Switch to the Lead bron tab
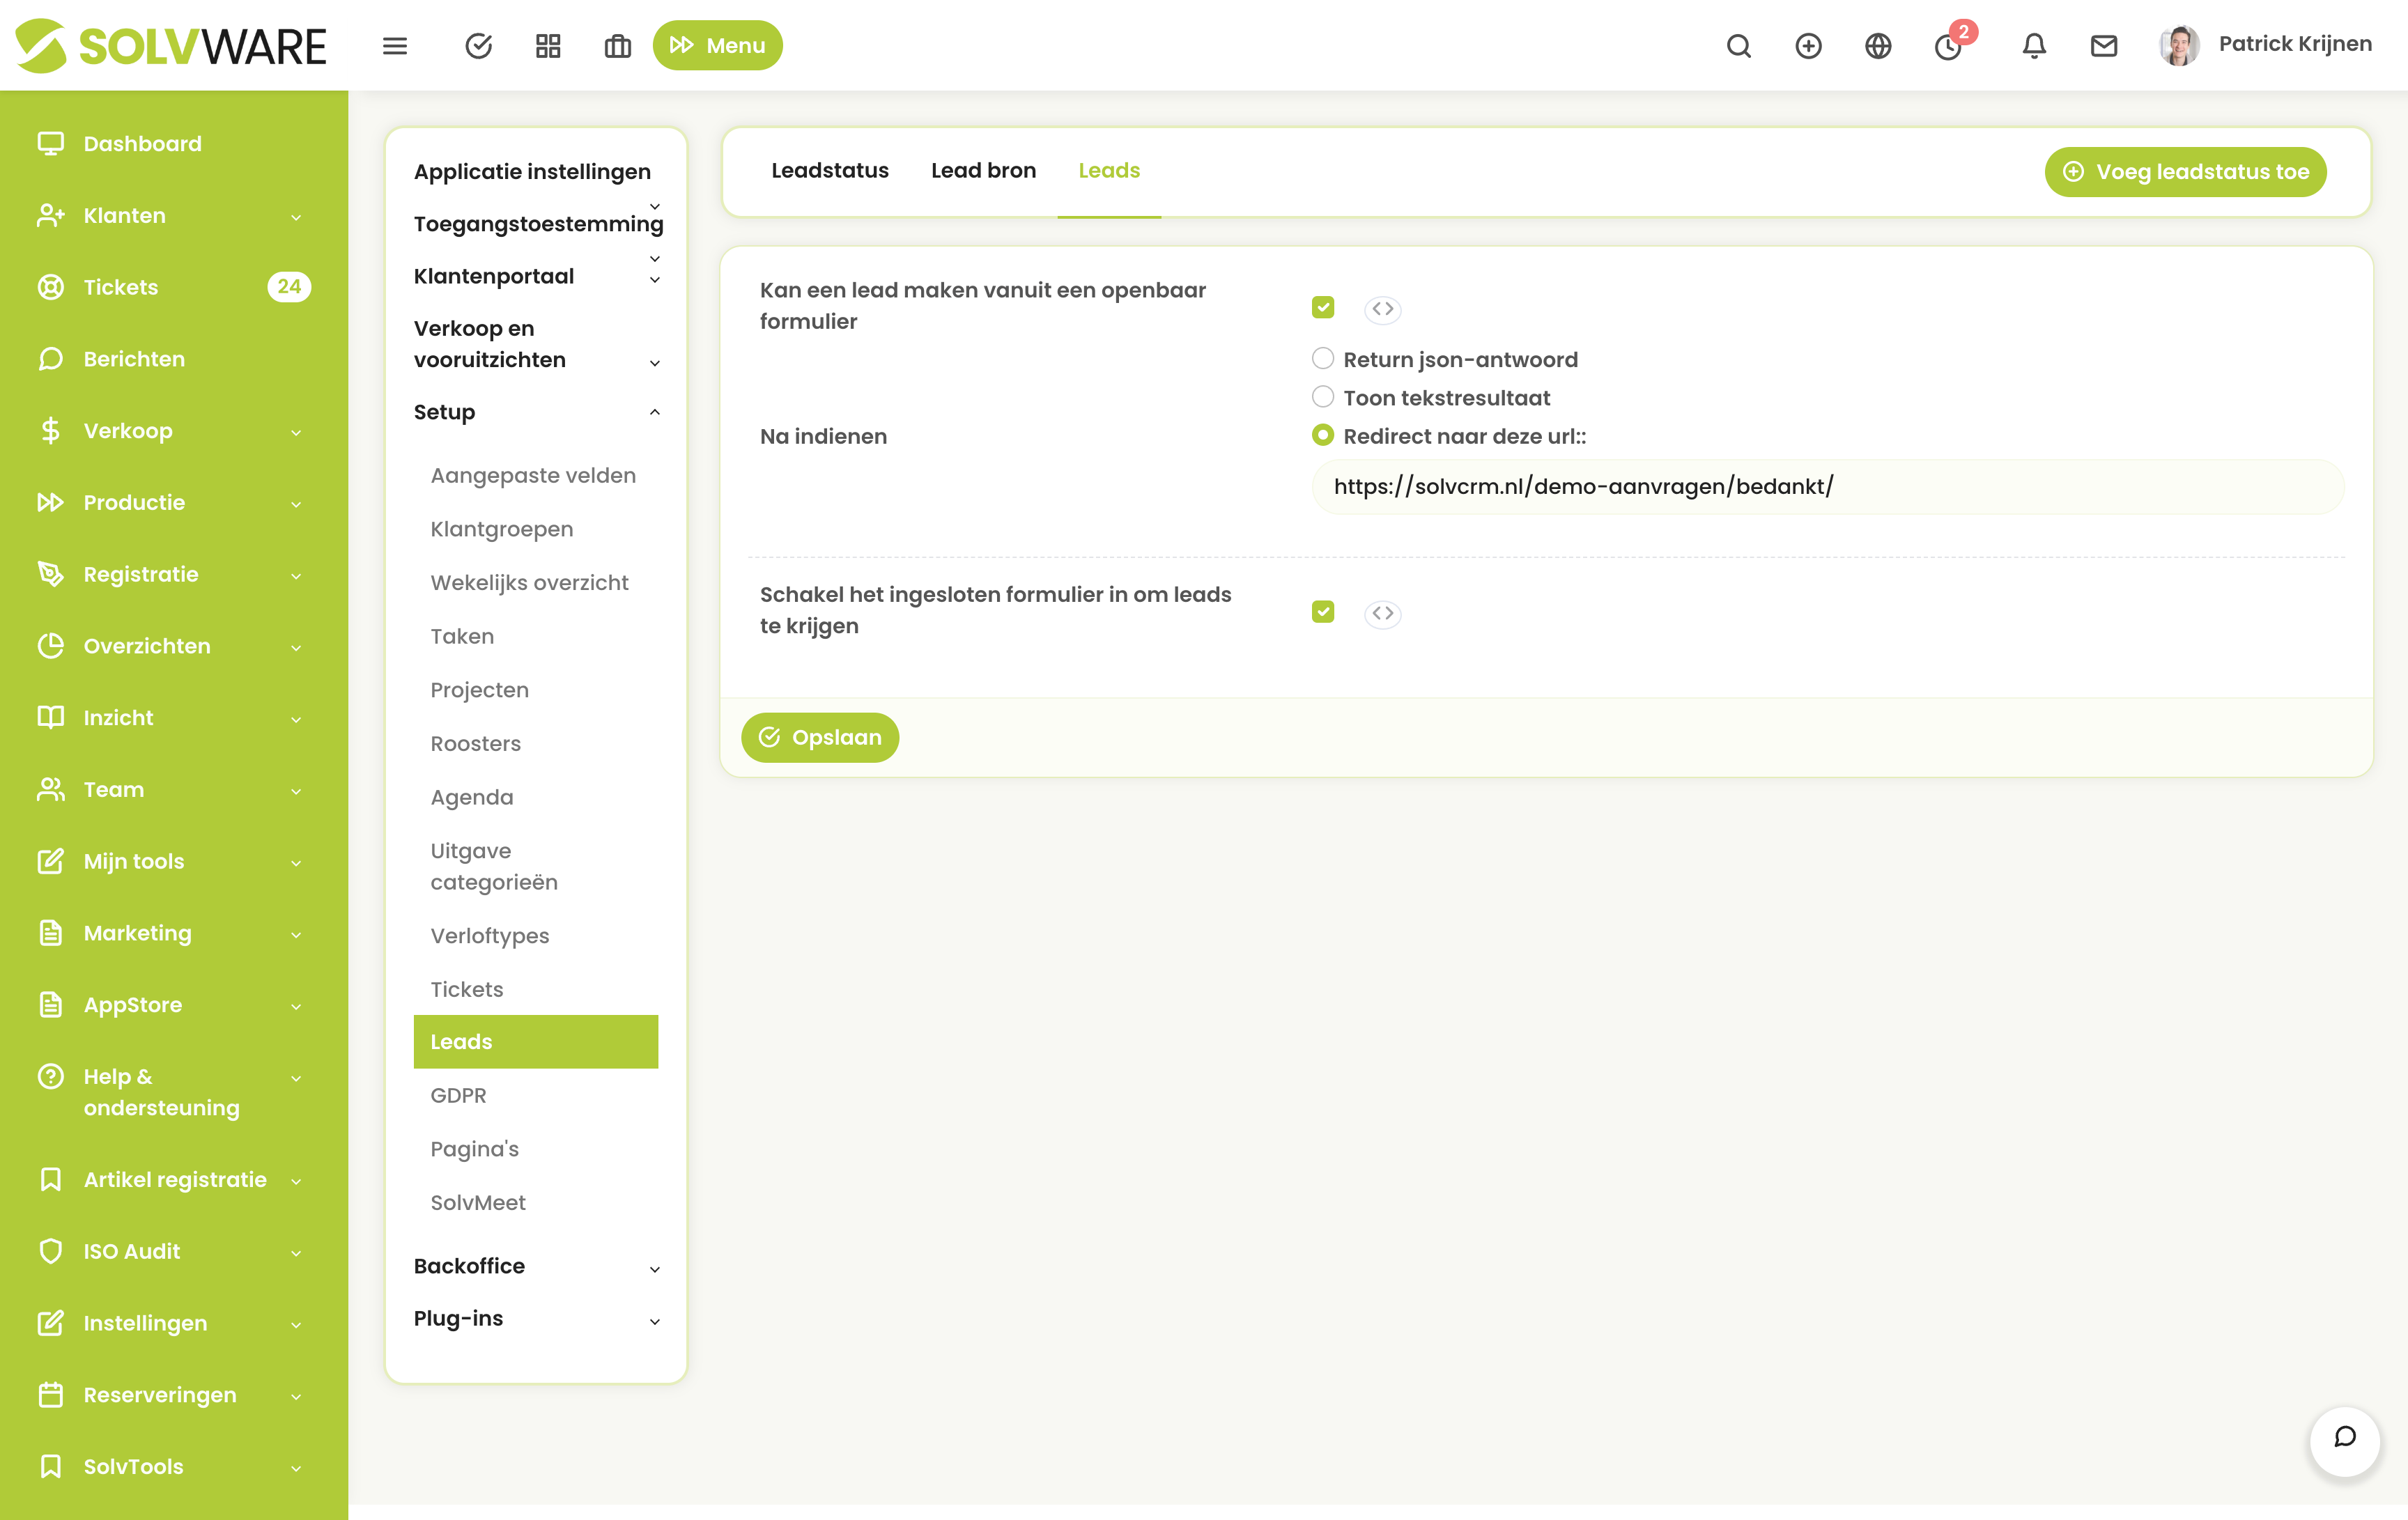The width and height of the screenshot is (2408, 1520). coord(982,171)
